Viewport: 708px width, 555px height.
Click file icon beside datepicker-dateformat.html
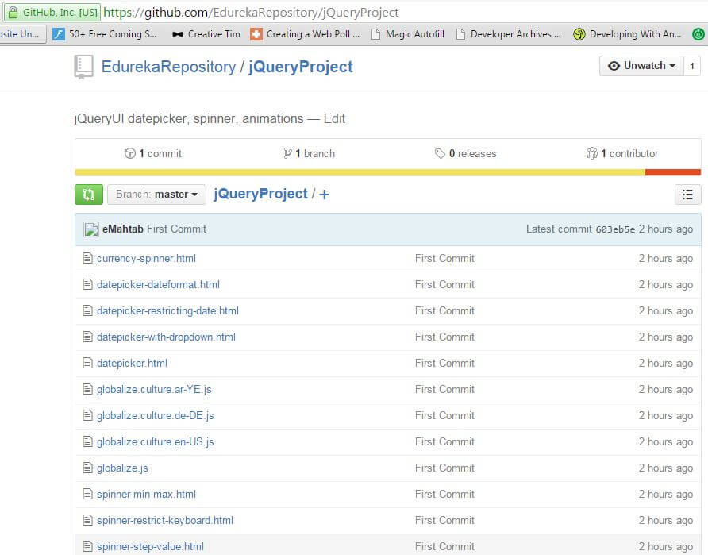point(87,284)
